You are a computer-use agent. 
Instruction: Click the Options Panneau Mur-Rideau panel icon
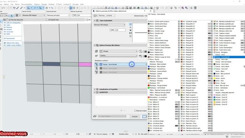click(97, 45)
